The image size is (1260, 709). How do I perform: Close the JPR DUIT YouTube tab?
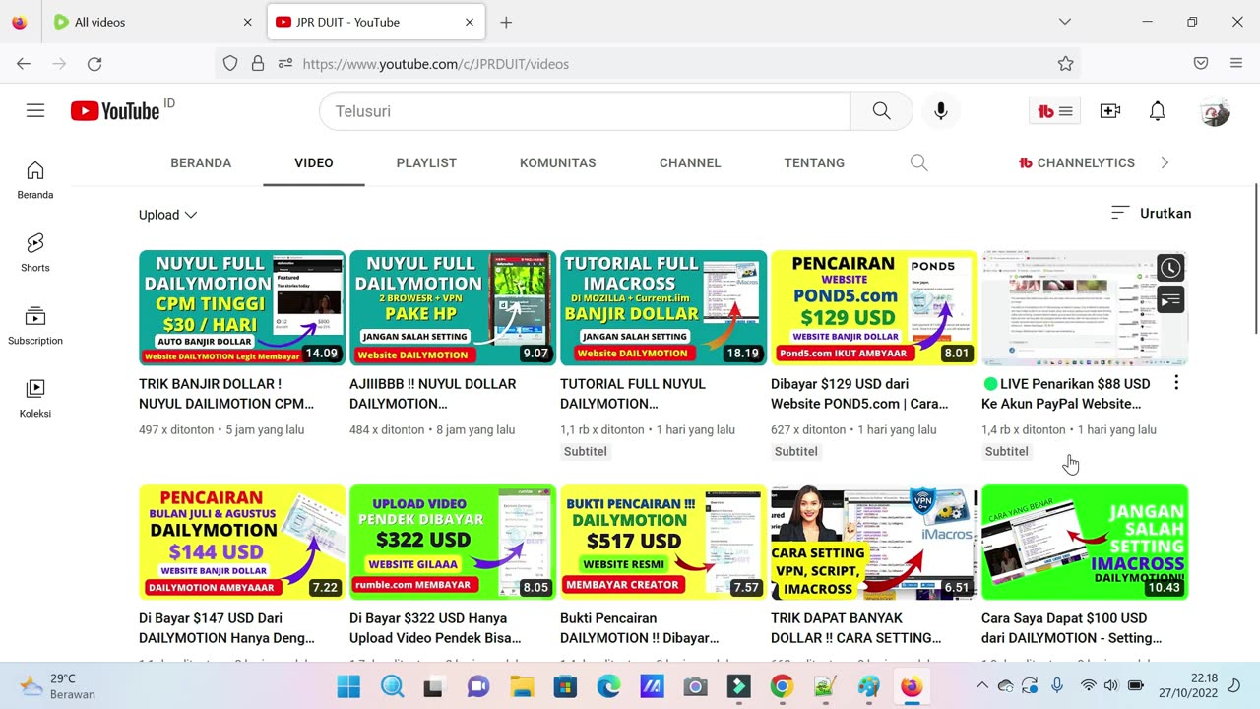coord(470,22)
